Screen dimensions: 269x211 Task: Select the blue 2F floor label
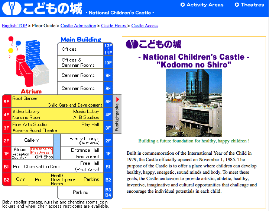(108, 141)
